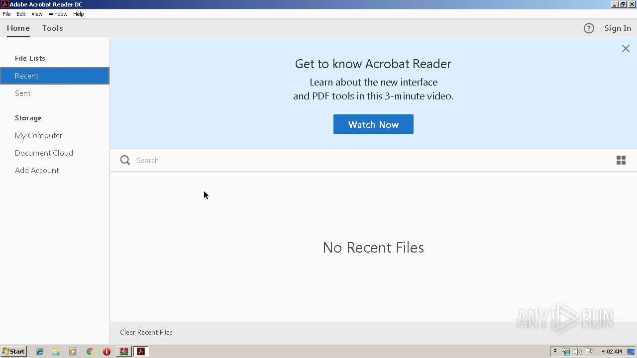Click the Sign In link
Viewport: 637px width, 358px height.
pyautogui.click(x=618, y=28)
